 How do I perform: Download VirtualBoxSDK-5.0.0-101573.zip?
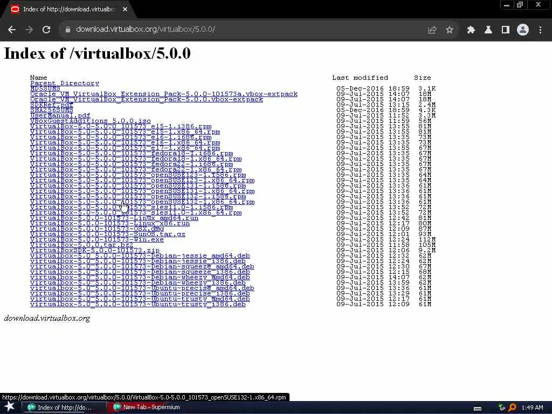click(x=95, y=251)
